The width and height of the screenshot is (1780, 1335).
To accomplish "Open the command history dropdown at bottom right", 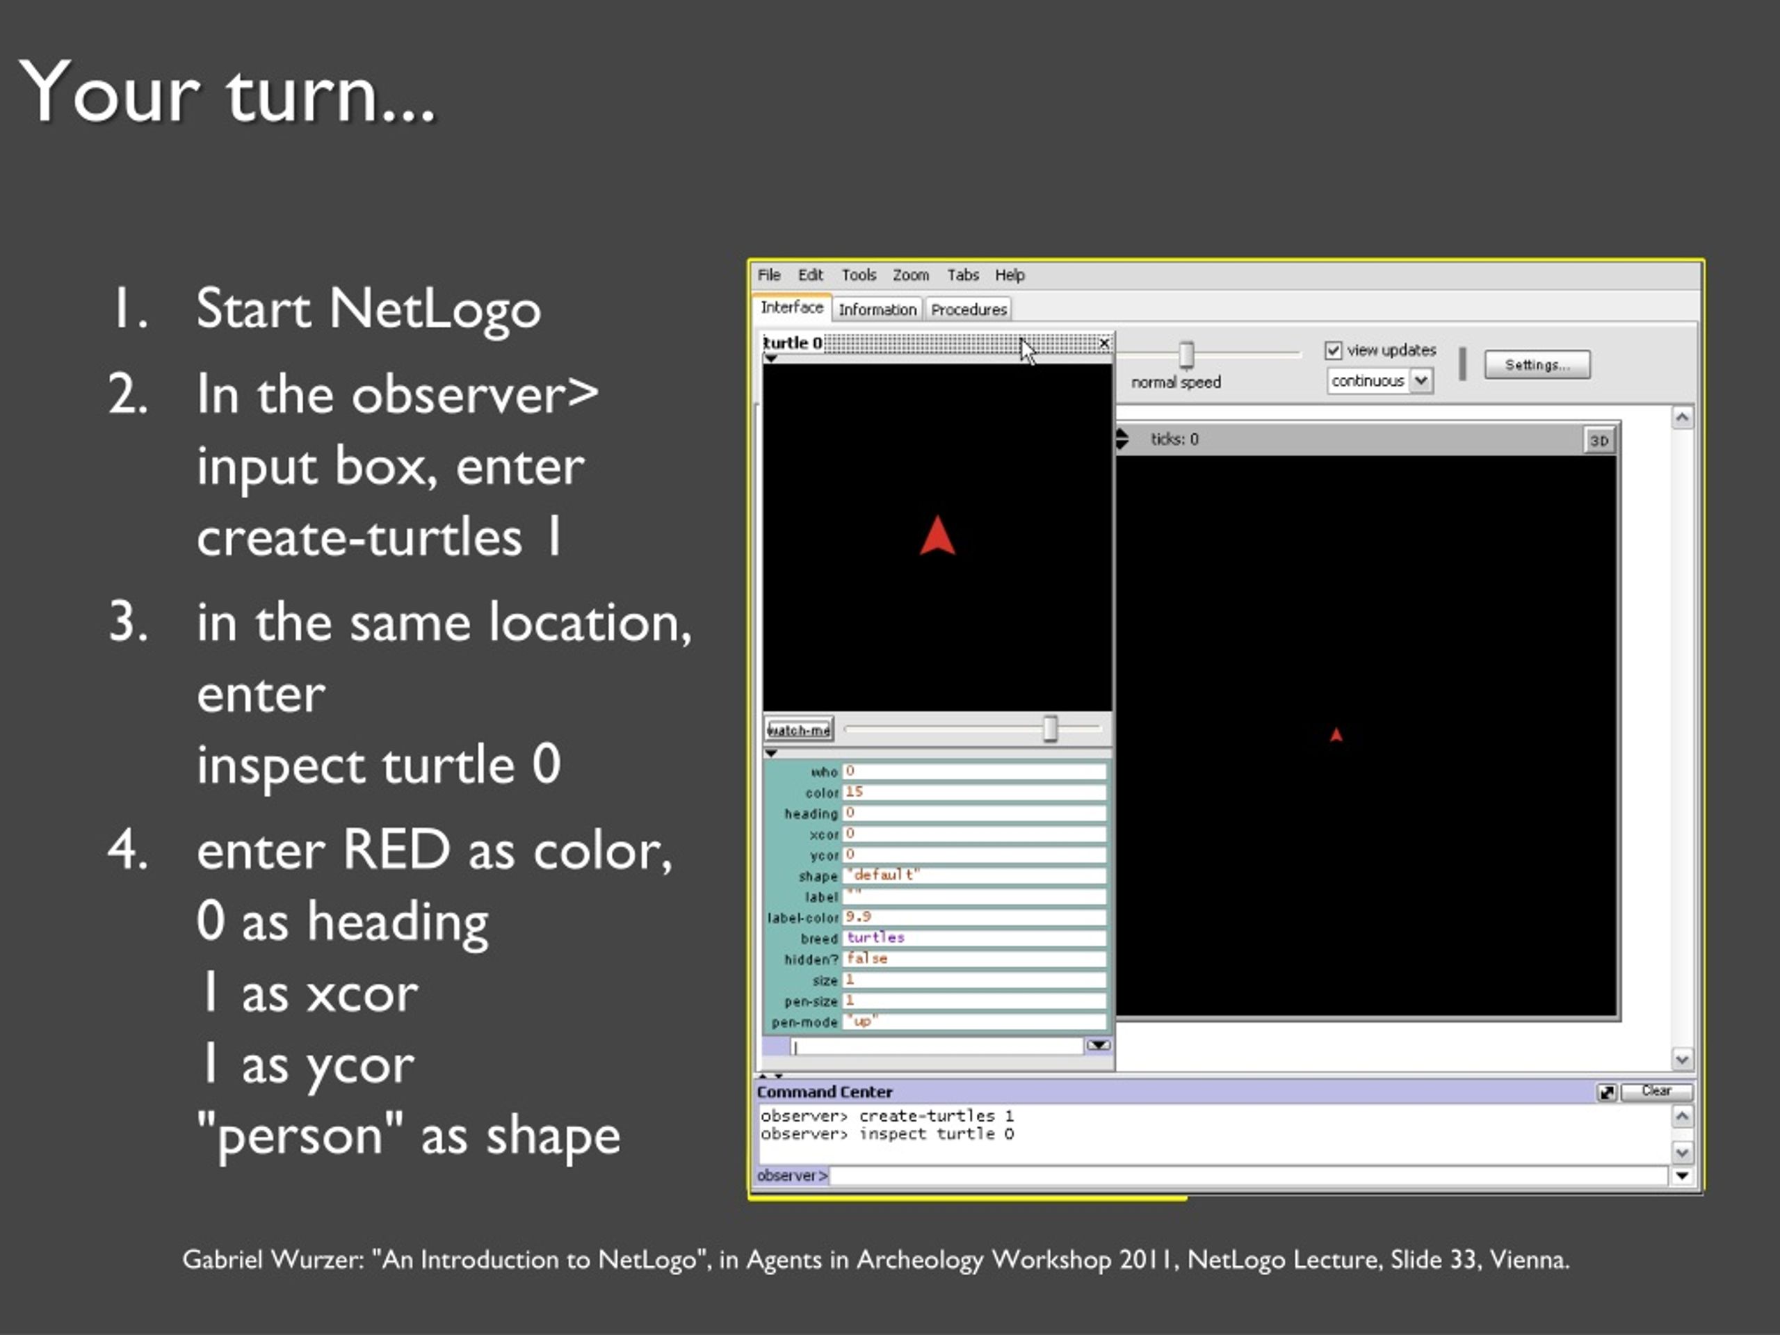I will [1682, 1176].
